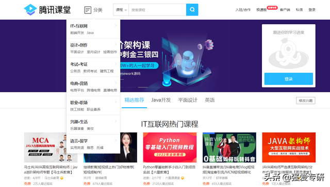Select the 电商·营销 category heading
330x187 pixels.
coord(79,83)
